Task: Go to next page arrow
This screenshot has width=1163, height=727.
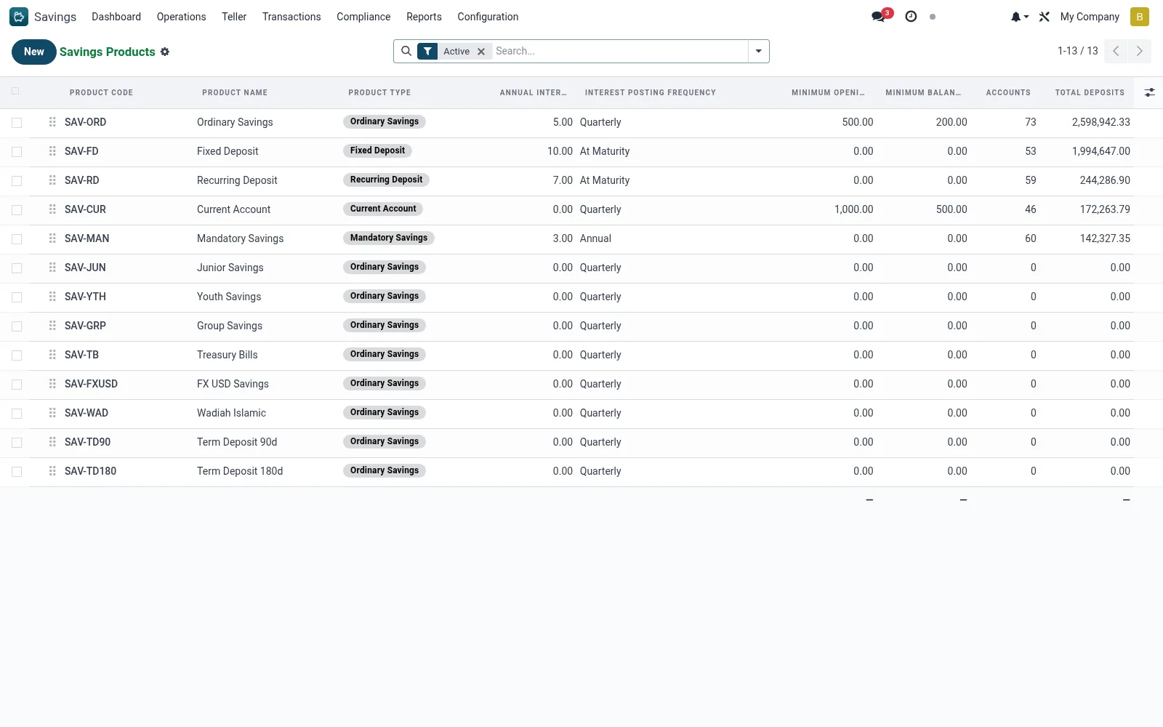Action: 1140,51
